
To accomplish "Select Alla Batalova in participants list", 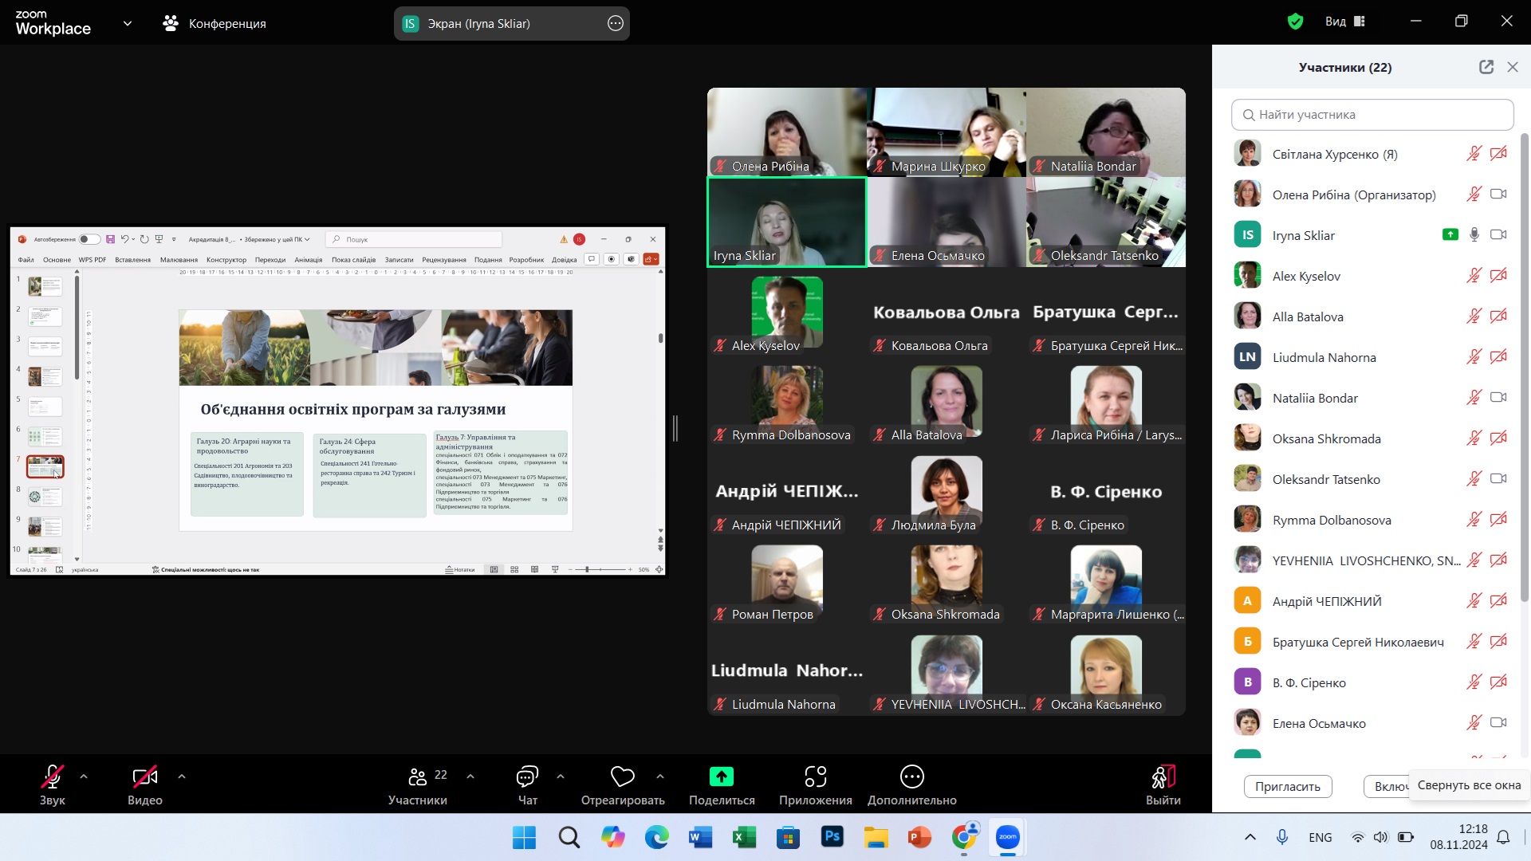I will pyautogui.click(x=1372, y=316).
